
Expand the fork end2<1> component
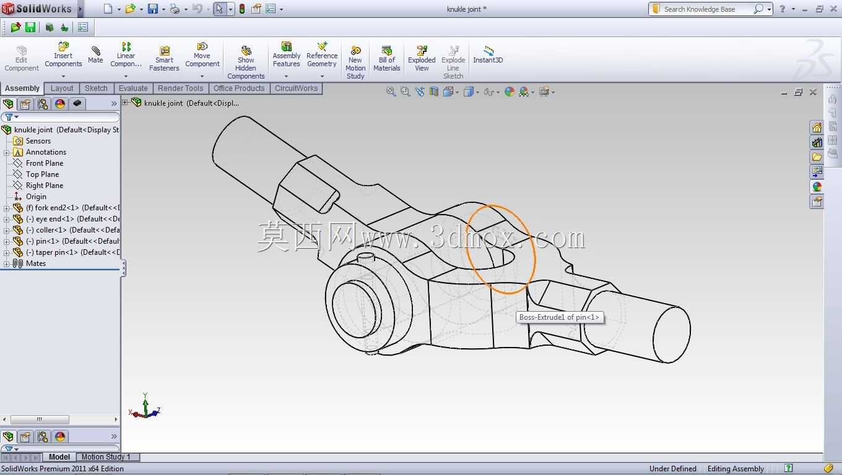tap(7, 208)
